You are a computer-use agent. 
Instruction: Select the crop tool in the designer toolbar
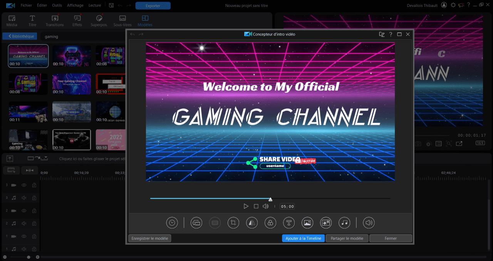tap(233, 223)
